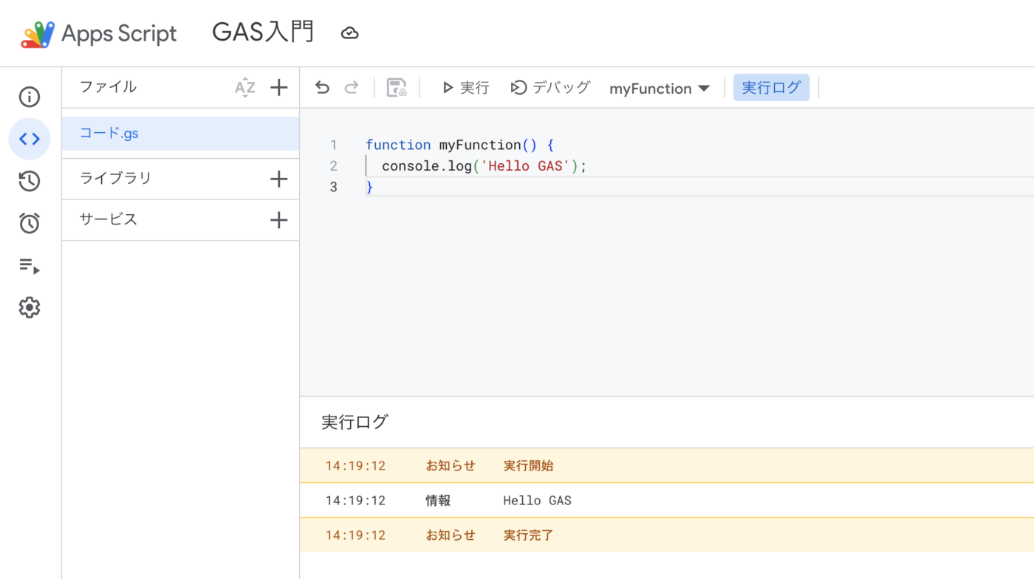Add a service using plus button
The height and width of the screenshot is (579, 1034).
pyautogui.click(x=278, y=220)
